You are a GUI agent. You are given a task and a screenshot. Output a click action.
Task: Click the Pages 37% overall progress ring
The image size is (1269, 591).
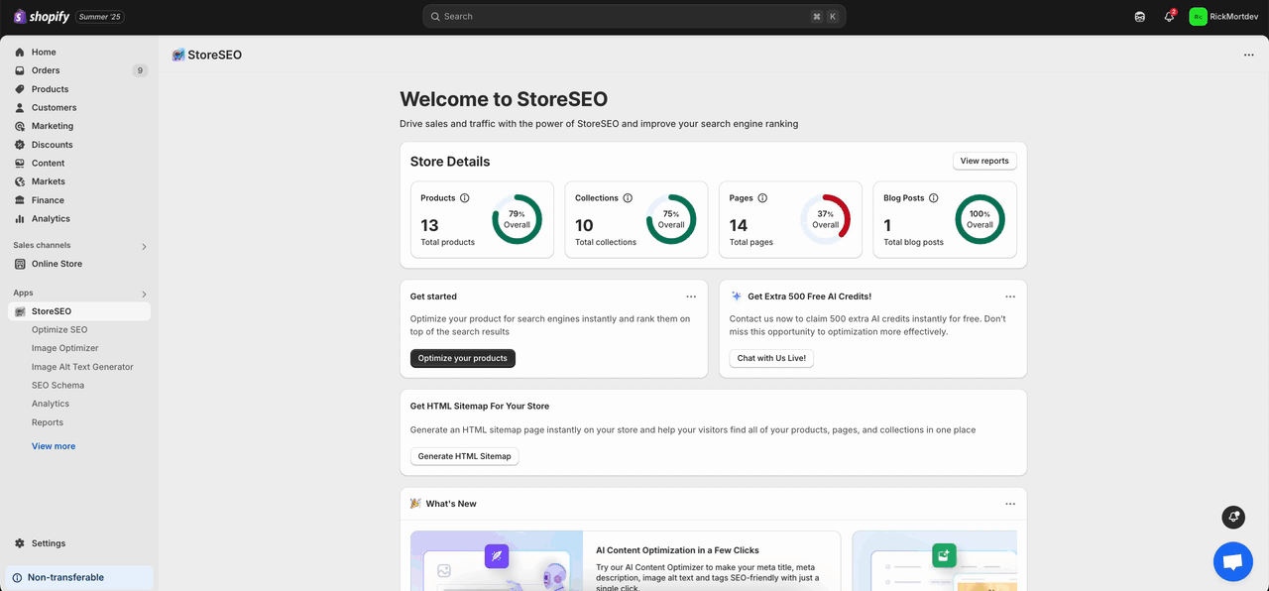click(x=826, y=219)
